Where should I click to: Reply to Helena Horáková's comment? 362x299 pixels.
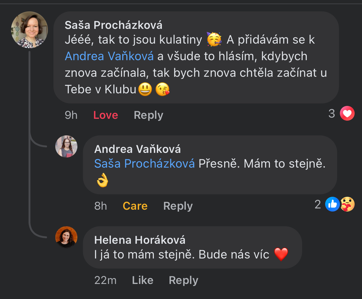coord(184,280)
